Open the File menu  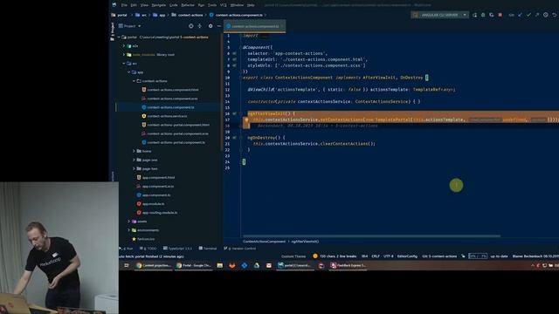click(124, 5)
